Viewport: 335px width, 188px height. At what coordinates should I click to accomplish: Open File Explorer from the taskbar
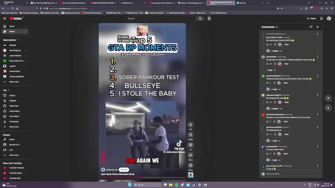click(x=171, y=185)
